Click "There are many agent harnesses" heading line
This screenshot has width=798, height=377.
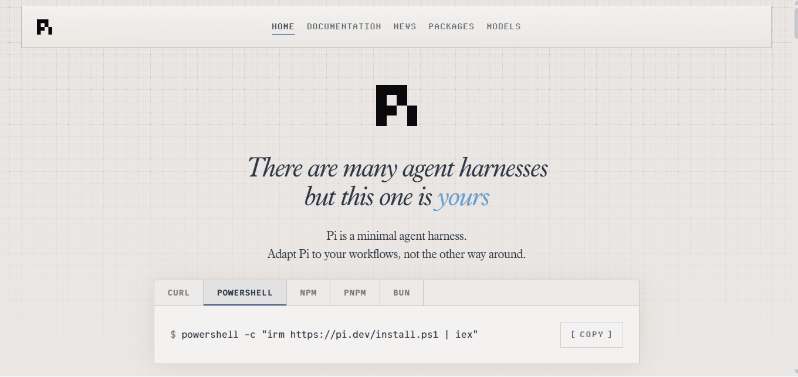click(x=398, y=168)
